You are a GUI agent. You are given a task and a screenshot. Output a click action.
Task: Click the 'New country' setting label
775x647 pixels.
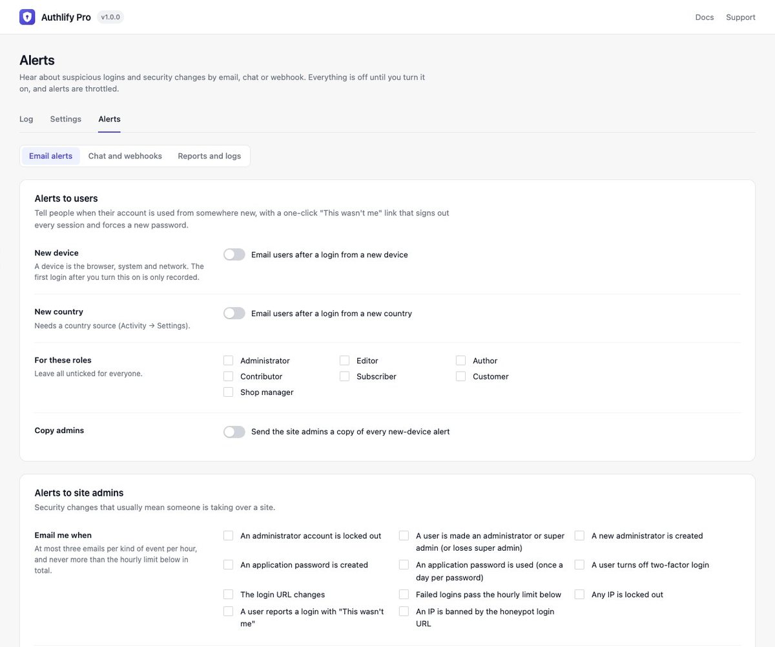(59, 312)
